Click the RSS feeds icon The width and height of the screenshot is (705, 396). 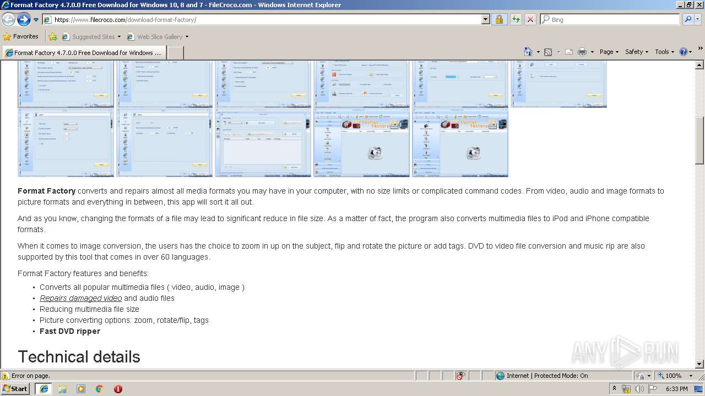[548, 52]
